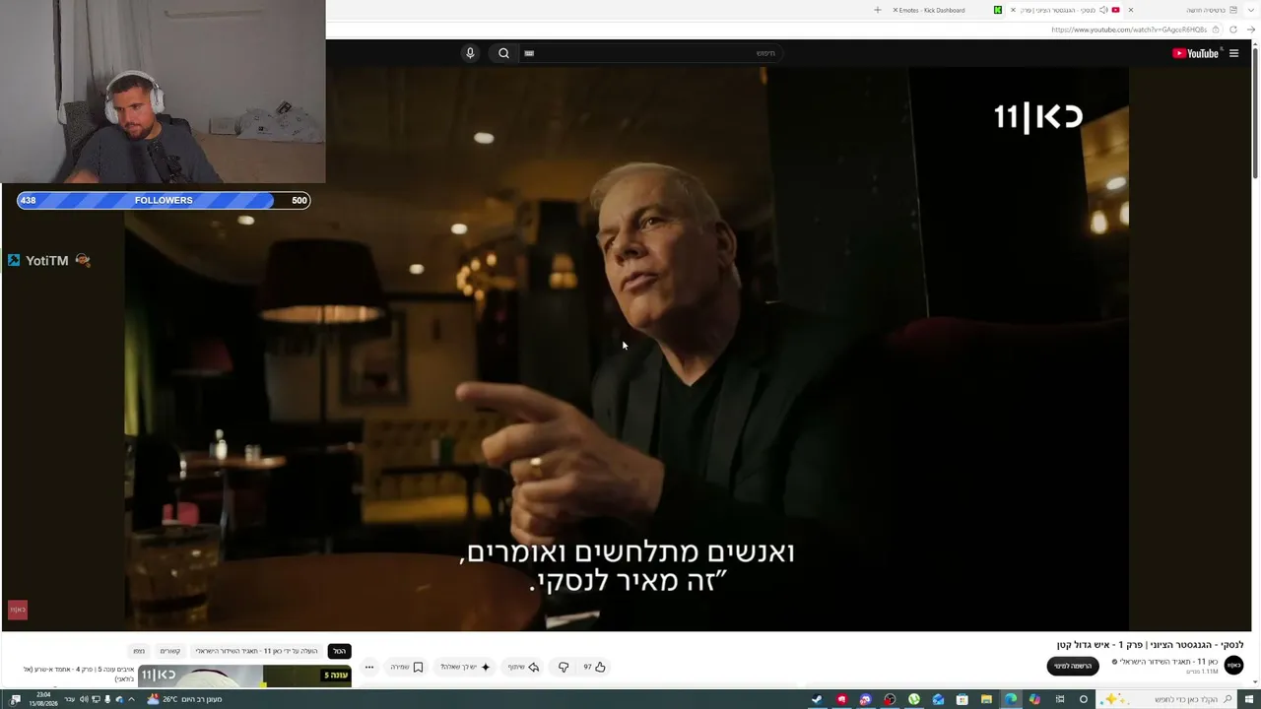Open the on-screen keyboard in the search box

click(x=529, y=53)
